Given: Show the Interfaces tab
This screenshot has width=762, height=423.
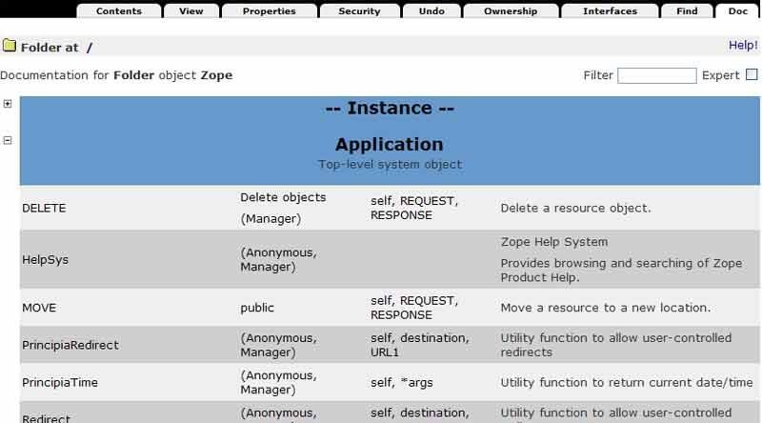Looking at the screenshot, I should pos(611,11).
